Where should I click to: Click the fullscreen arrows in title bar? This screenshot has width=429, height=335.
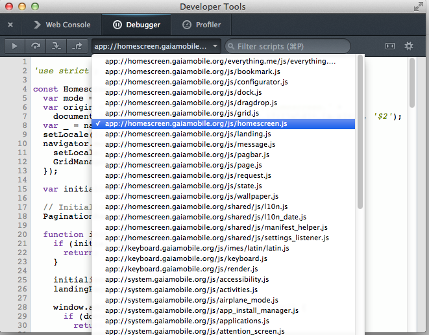[x=419, y=6]
